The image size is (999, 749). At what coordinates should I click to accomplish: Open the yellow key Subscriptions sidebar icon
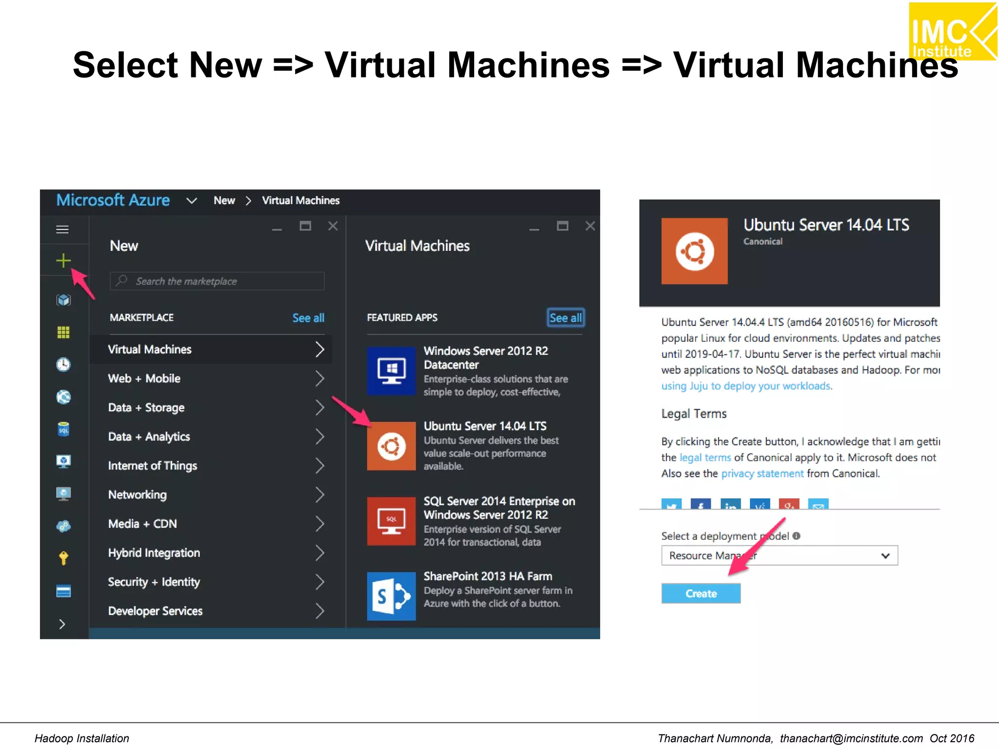(63, 558)
